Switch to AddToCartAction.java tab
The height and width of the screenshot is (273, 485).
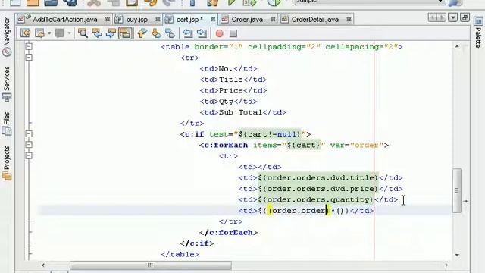coord(65,20)
